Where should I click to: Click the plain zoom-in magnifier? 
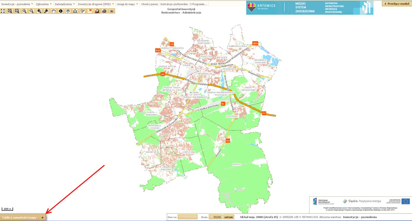coord(24,11)
